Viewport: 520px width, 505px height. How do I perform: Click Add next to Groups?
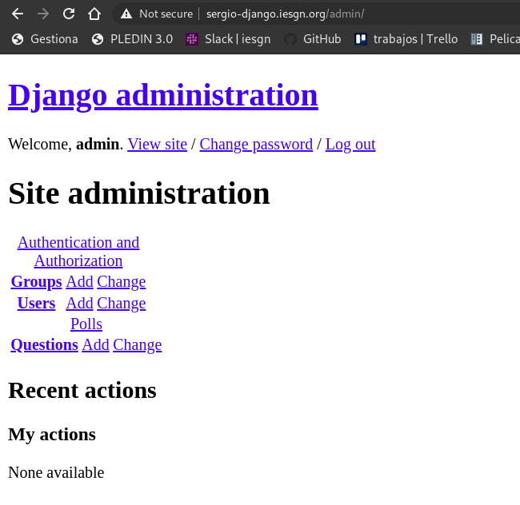79,282
